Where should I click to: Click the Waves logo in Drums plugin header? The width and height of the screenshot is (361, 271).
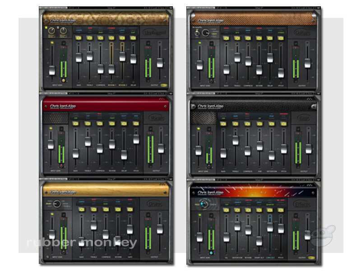point(162,184)
